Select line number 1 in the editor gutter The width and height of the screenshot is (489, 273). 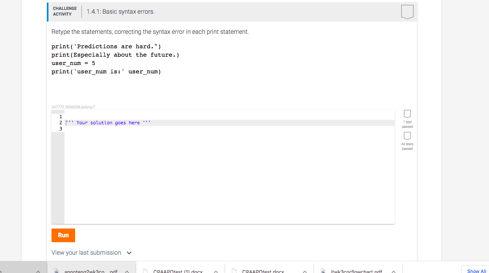point(60,116)
